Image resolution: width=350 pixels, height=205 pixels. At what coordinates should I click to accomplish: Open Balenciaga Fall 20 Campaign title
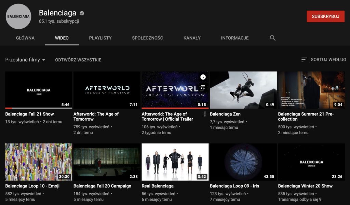click(x=102, y=186)
